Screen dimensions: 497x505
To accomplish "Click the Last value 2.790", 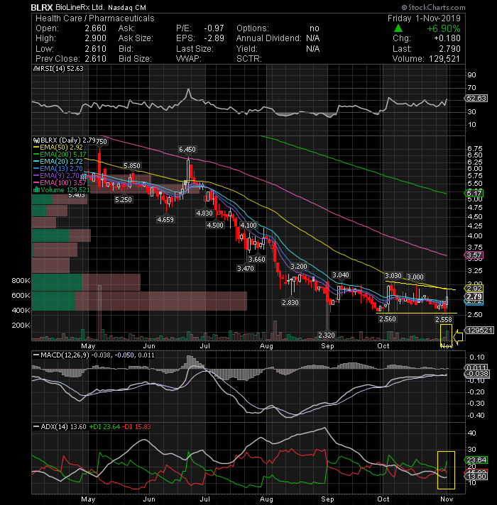I will coord(449,49).
